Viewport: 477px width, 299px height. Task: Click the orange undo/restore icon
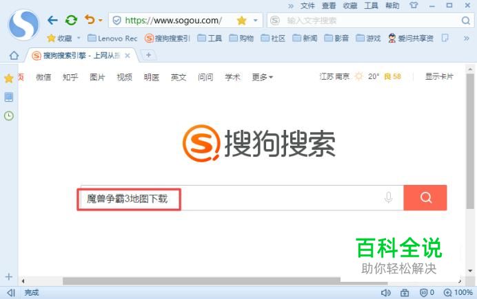coord(90,20)
